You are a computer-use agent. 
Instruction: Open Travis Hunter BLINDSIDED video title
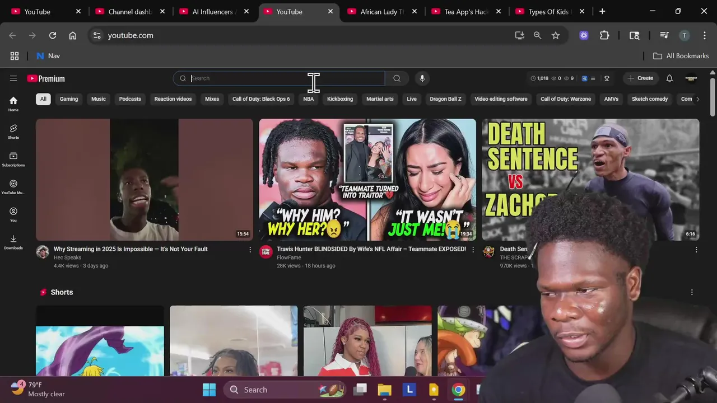tap(371, 249)
